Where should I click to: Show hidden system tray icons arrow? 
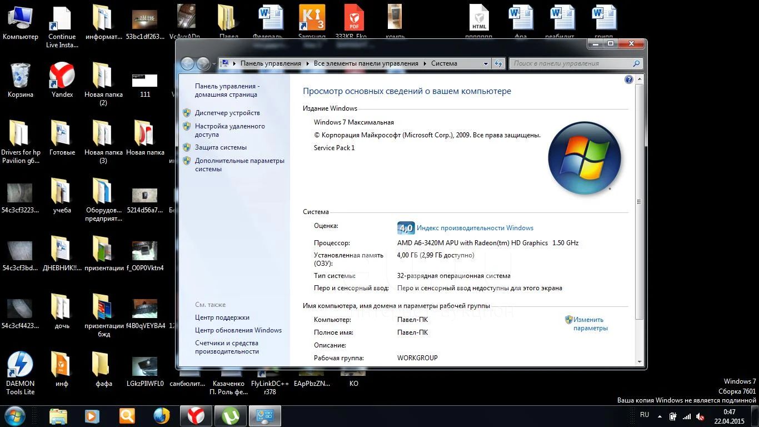(660, 416)
